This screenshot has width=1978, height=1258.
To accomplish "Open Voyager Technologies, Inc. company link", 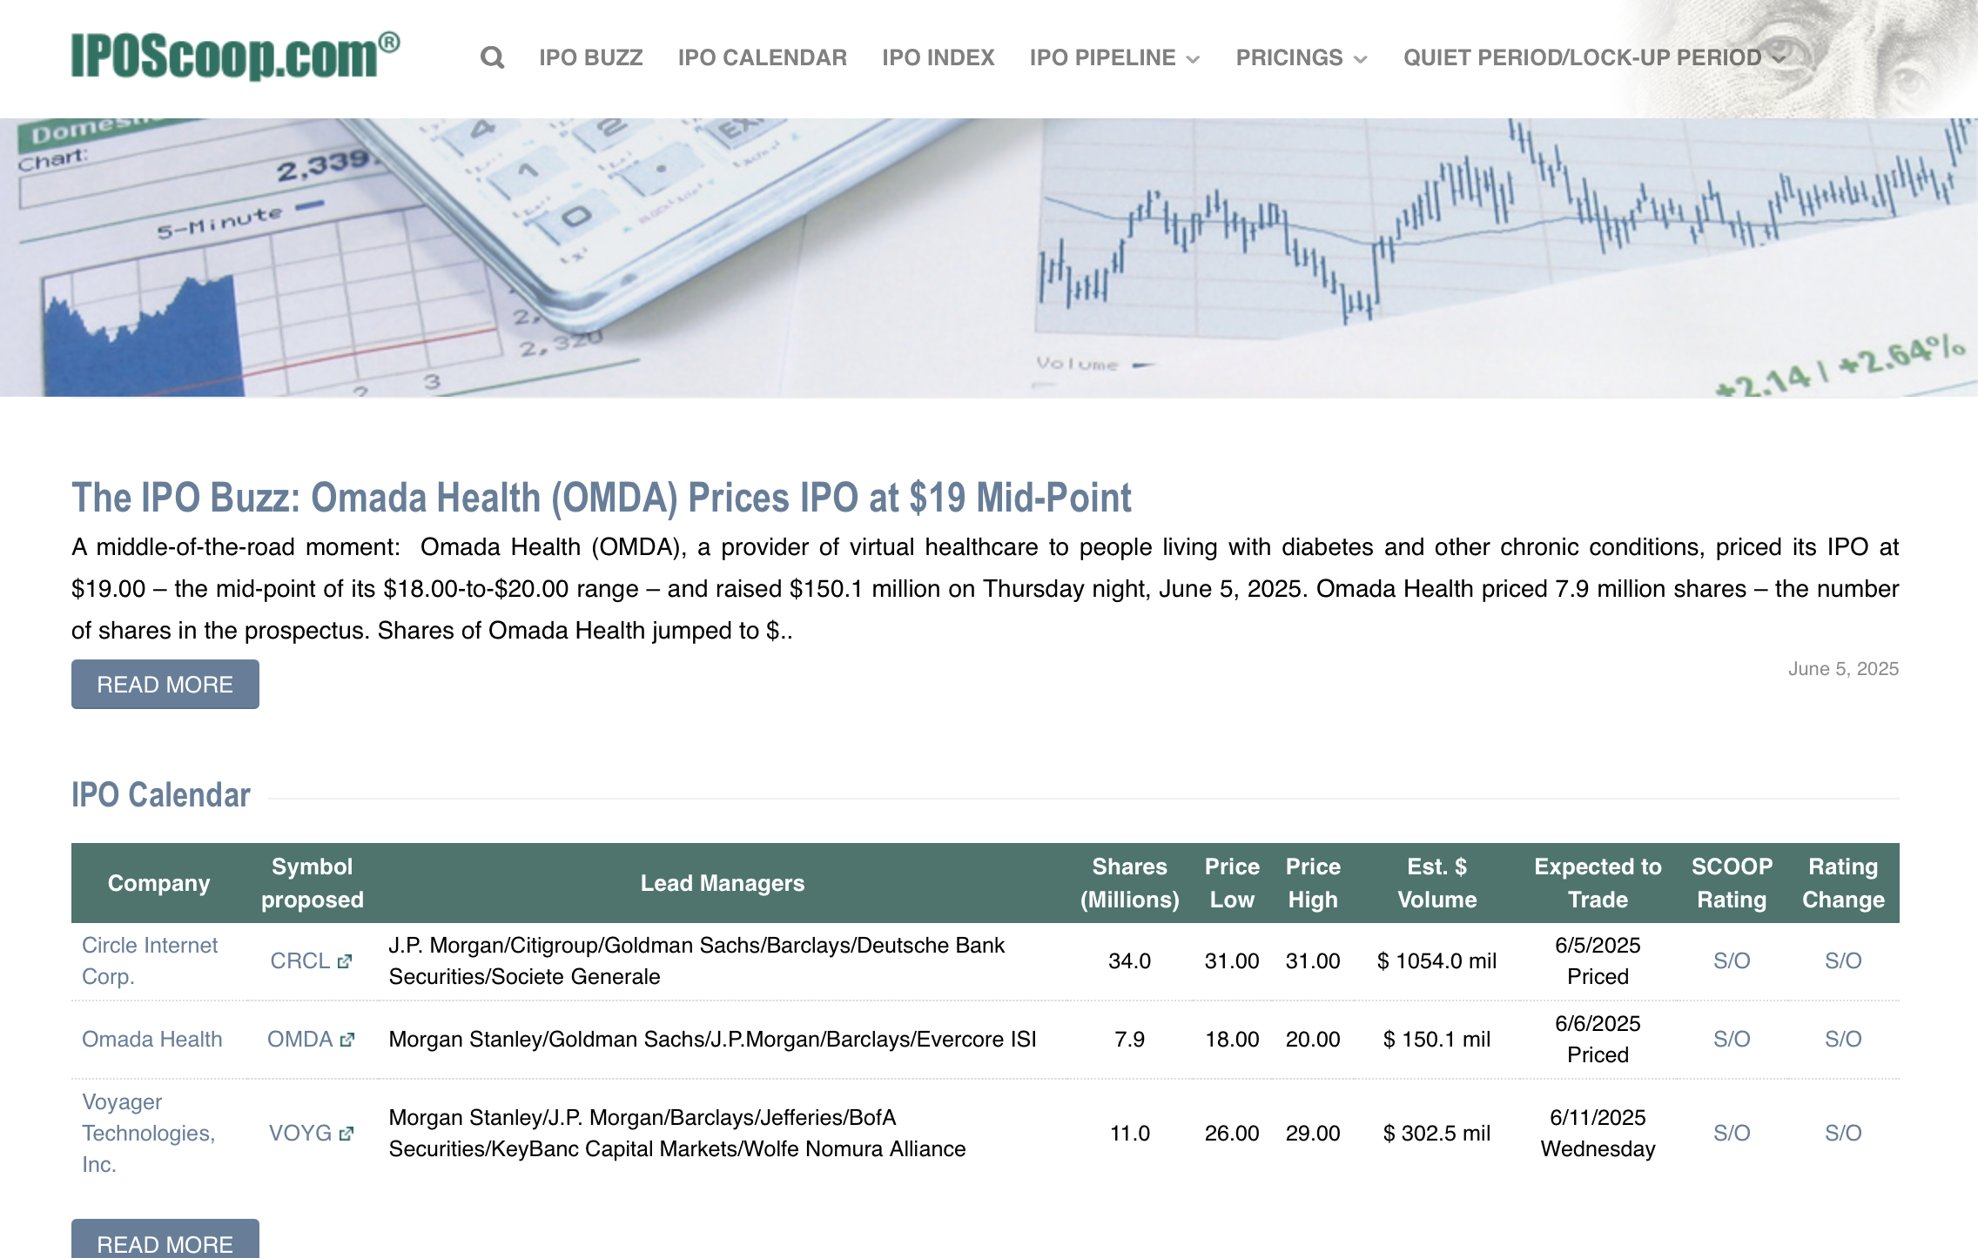I will coord(148,1134).
